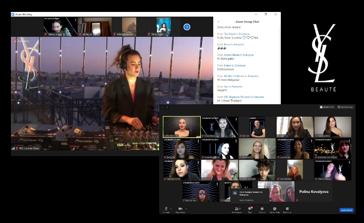Open Reactions in the meeting toolbar
The height and width of the screenshot is (223, 364).
coord(287,210)
